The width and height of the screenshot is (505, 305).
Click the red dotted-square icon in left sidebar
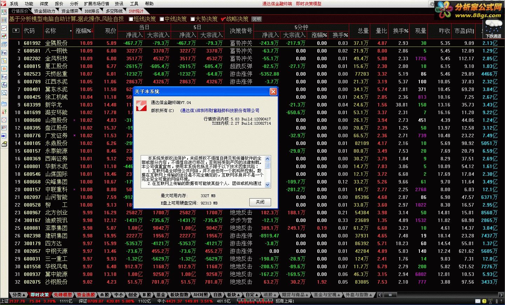click(x=4, y=120)
